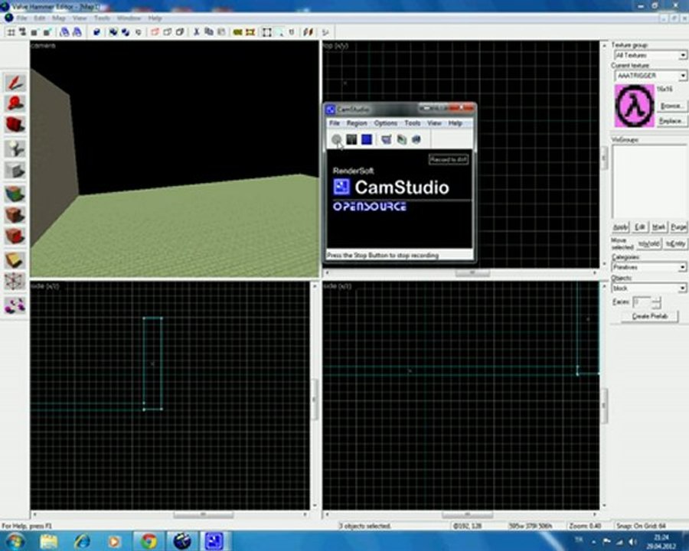
Task: Toggle cordon state yellow icon
Action: (238, 32)
